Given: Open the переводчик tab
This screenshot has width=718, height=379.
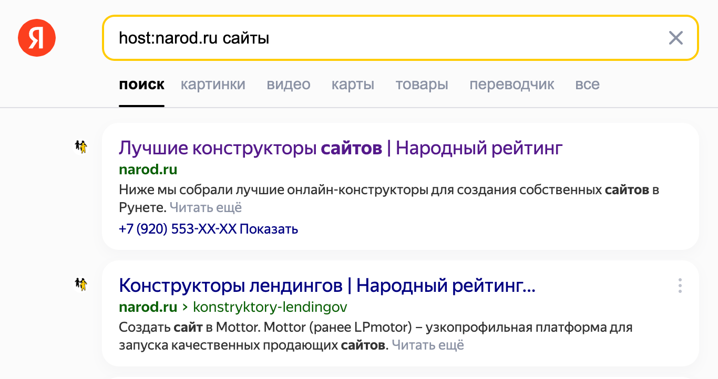Looking at the screenshot, I should coord(512,84).
